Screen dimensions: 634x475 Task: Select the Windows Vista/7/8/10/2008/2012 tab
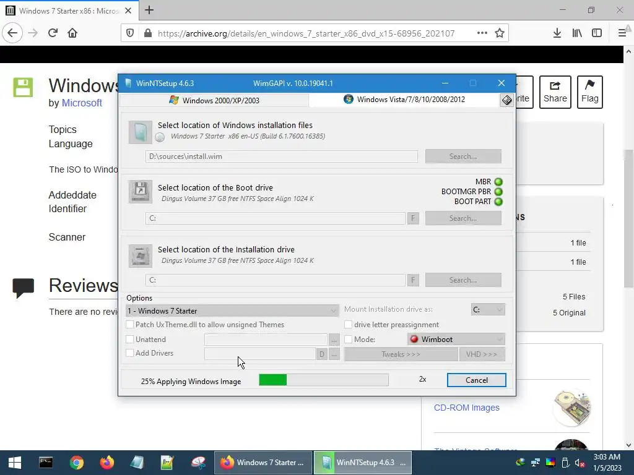[404, 100]
